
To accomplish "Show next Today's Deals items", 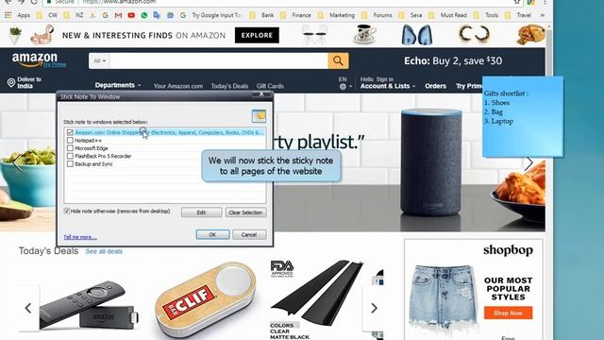I will [x=374, y=308].
